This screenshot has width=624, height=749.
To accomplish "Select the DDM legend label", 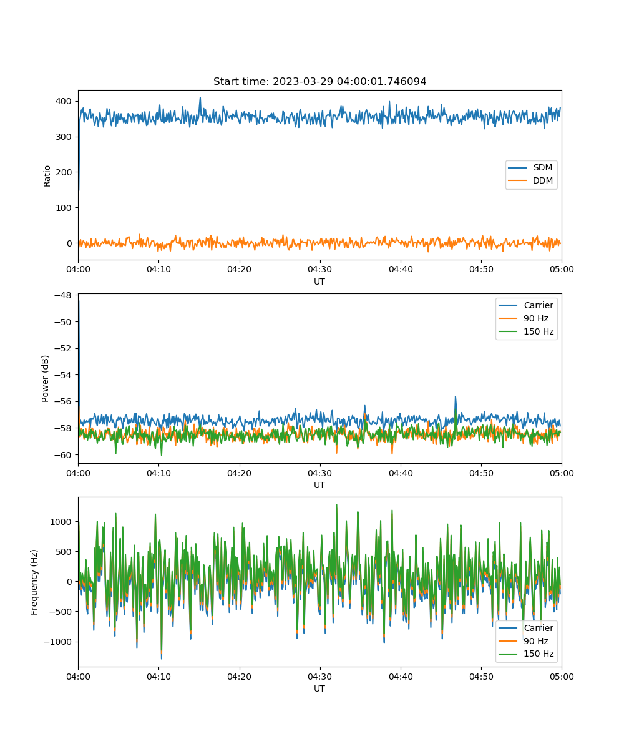I will tap(543, 181).
